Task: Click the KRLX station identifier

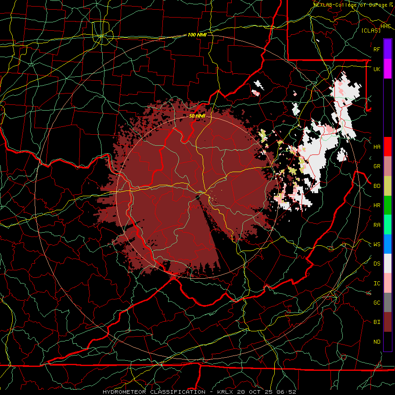Action: (225, 392)
